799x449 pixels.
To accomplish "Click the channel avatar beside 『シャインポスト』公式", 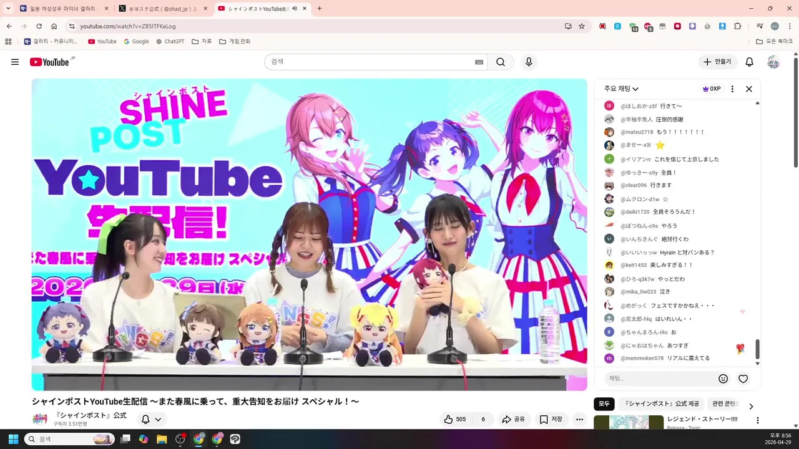I will click(40, 419).
